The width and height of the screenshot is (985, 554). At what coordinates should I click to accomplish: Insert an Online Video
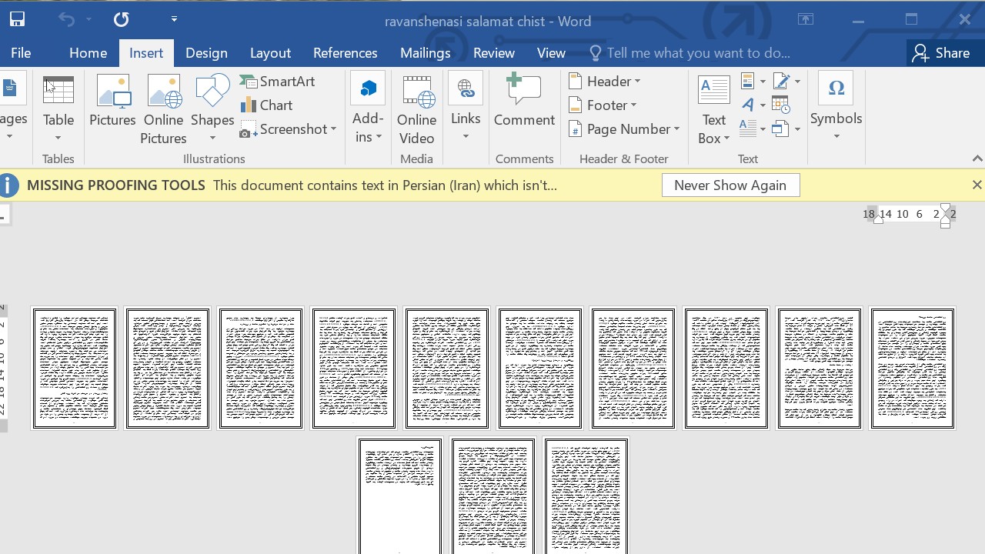(416, 109)
